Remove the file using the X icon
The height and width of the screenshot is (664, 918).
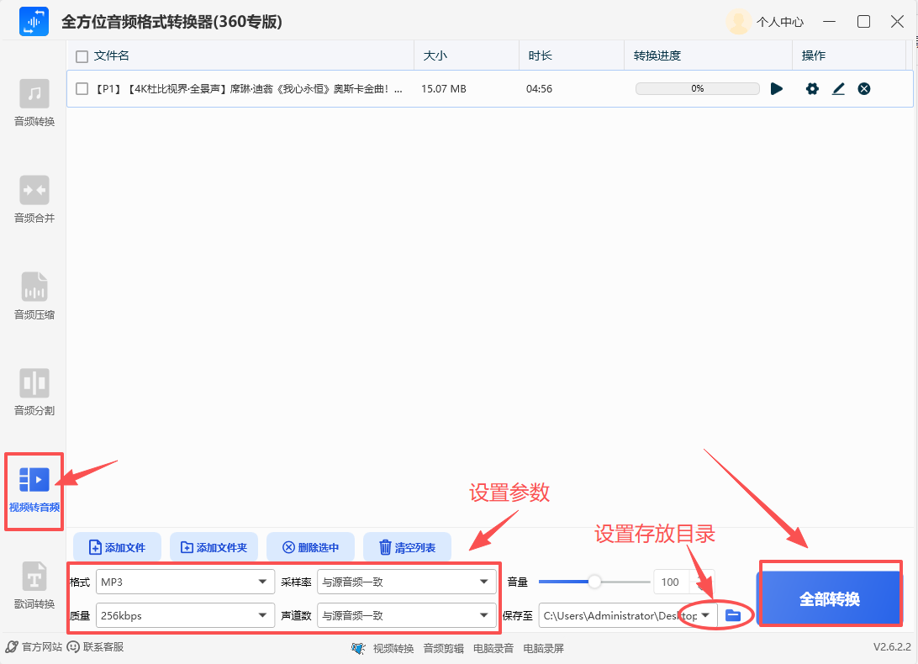[864, 88]
